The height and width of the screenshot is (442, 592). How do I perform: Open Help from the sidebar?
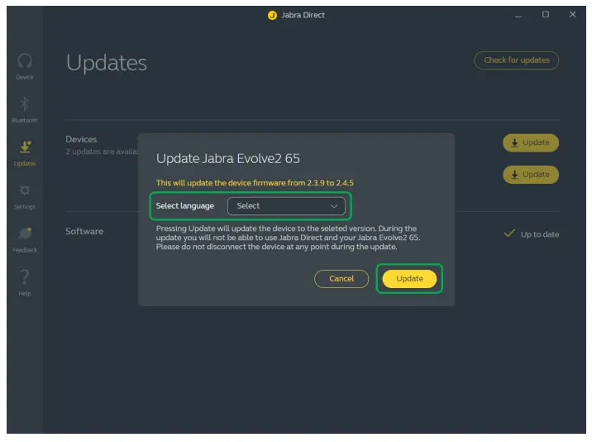click(x=25, y=282)
